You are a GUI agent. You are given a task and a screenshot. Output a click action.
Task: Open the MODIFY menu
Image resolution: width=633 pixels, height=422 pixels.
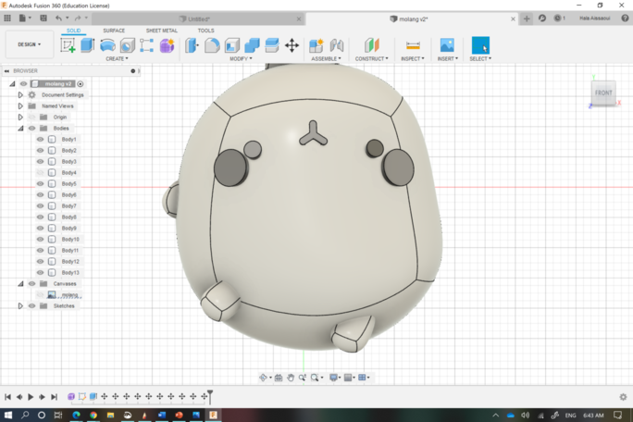(241, 58)
